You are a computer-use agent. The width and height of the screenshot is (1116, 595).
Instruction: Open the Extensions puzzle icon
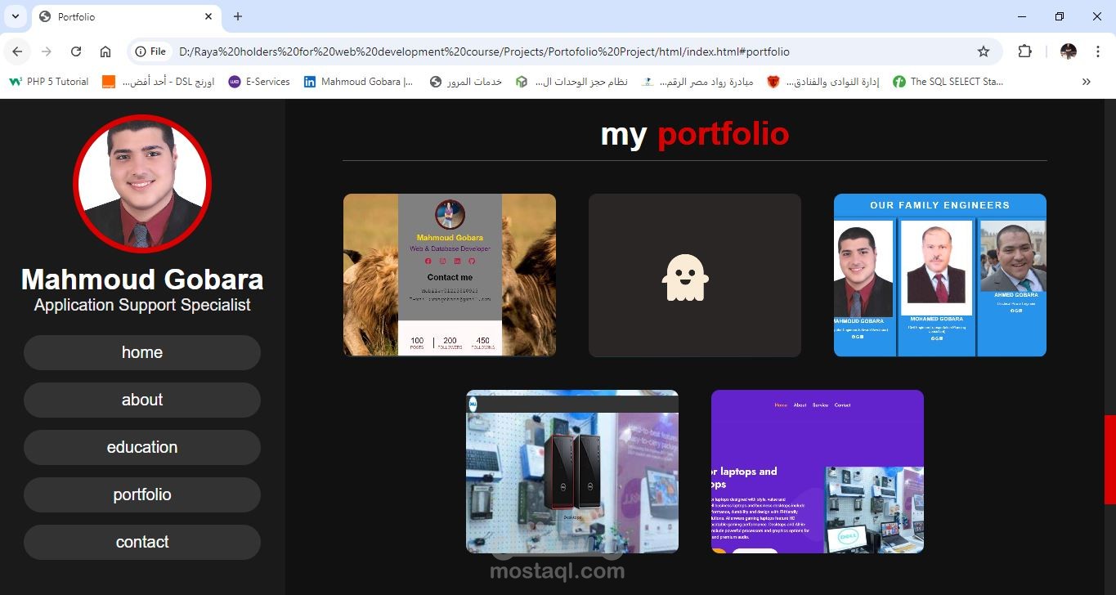tap(1024, 51)
